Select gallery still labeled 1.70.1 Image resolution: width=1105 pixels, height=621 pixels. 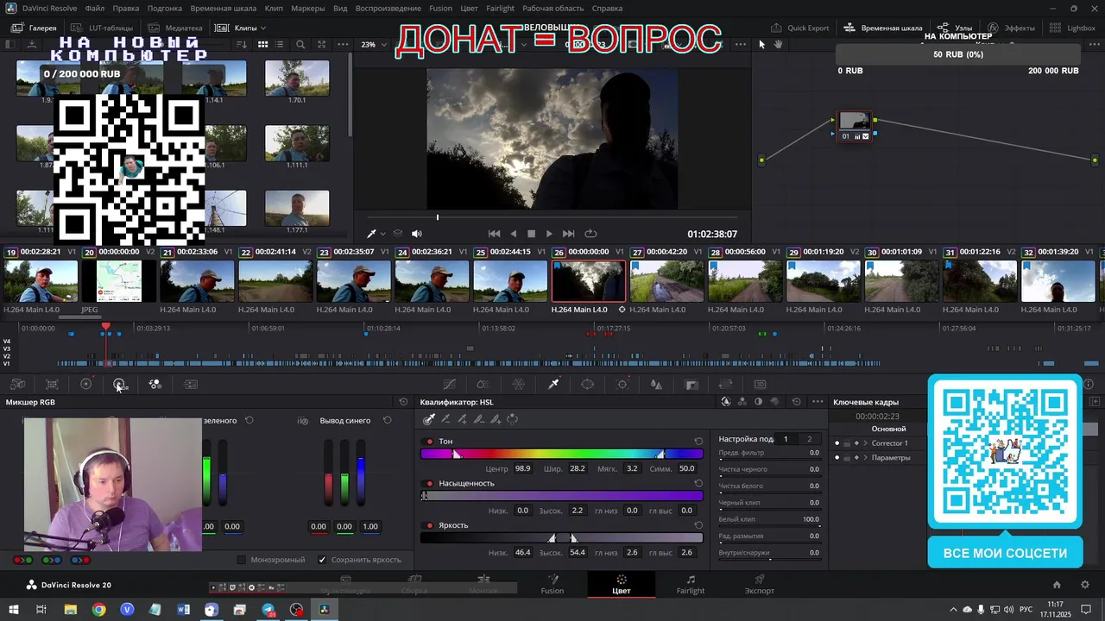click(x=297, y=78)
